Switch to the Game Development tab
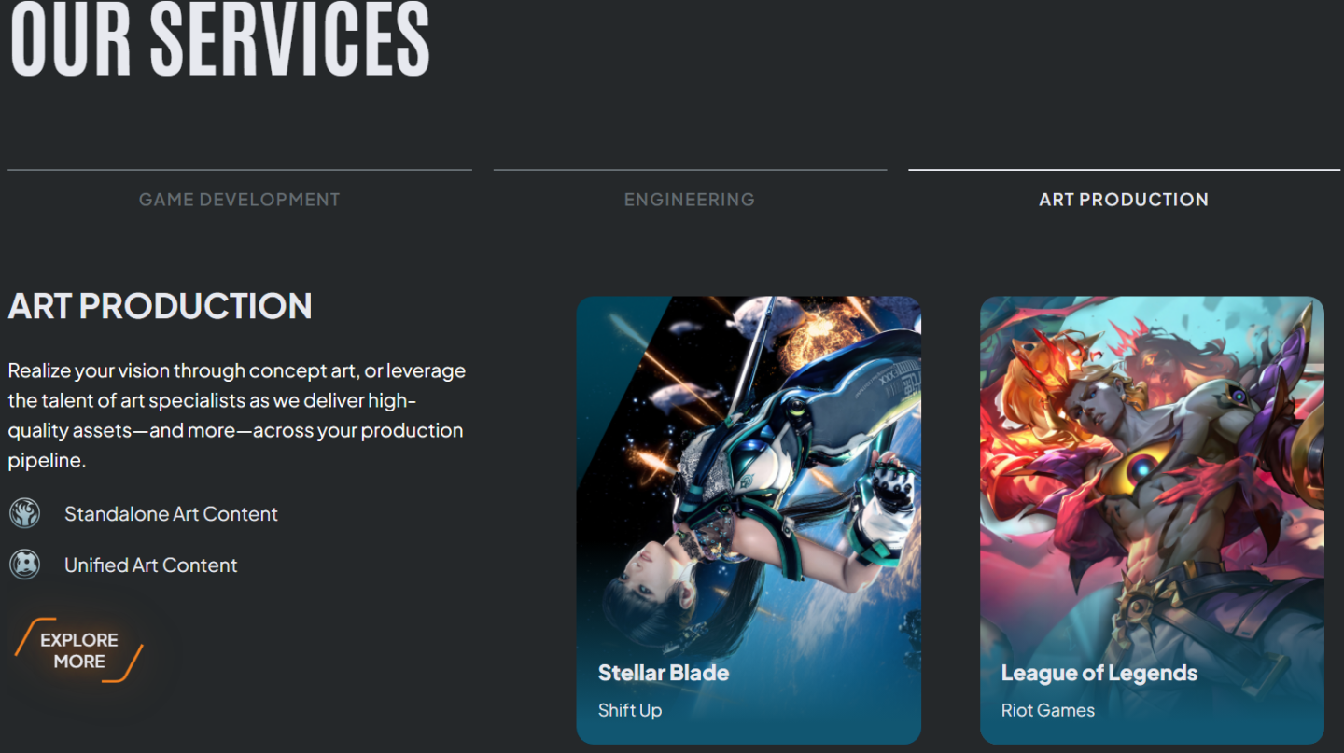The width and height of the screenshot is (1344, 753). (240, 200)
